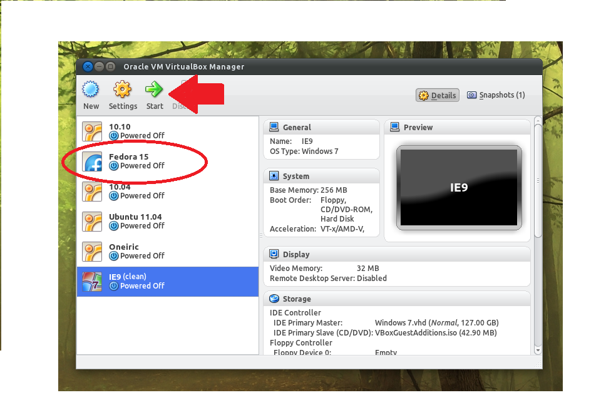The image size is (611, 415).
Task: Click 'Acceleration: VT-x/AMD-V,' text
Action: pyautogui.click(x=317, y=228)
